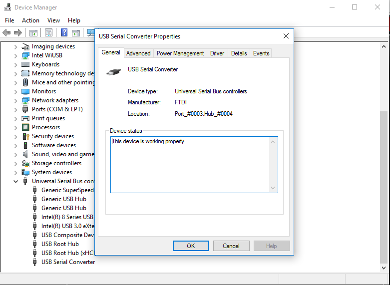The width and height of the screenshot is (390, 285).
Task: Switch to the Advanced tab
Action: click(138, 53)
